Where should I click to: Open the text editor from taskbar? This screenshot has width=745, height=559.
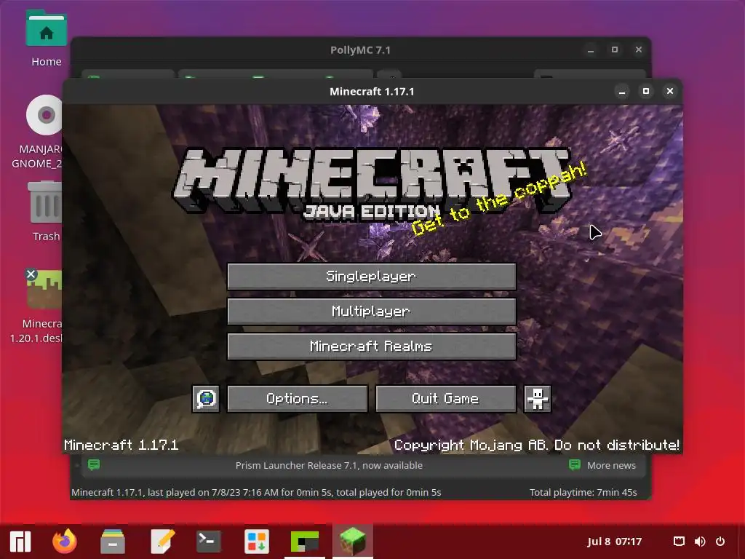coord(162,542)
